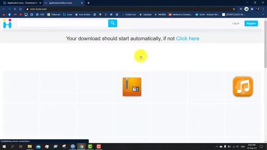The height and width of the screenshot is (150, 267).
Task: Click into the icon search field
Action: click(x=62, y=23)
